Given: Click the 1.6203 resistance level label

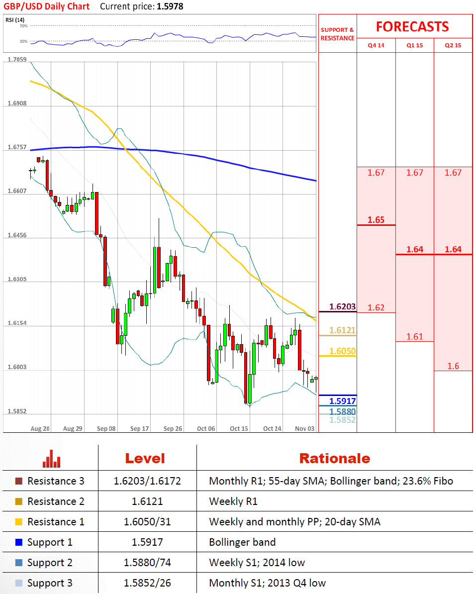Looking at the screenshot, I should coord(342,306).
